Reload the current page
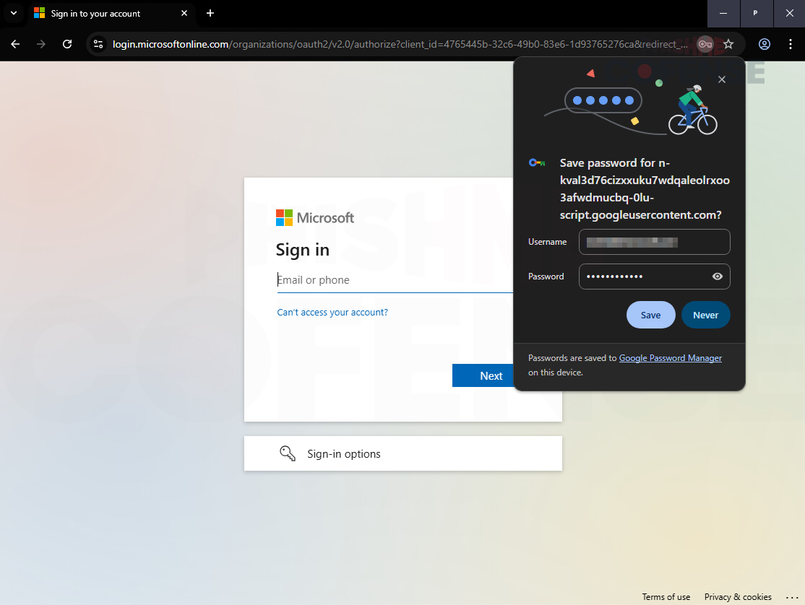 coord(67,44)
